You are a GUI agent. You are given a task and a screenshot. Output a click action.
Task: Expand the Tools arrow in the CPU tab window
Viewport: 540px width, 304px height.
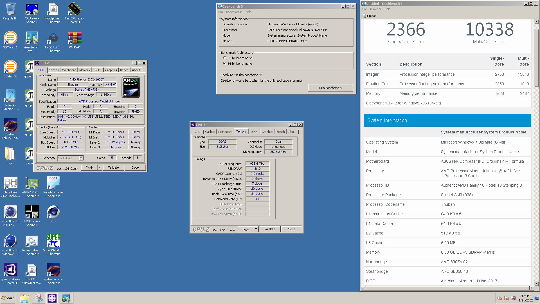(100, 167)
